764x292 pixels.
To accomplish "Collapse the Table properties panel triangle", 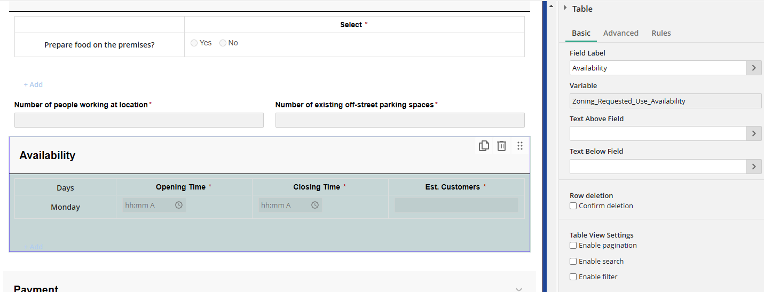I will coord(565,8).
